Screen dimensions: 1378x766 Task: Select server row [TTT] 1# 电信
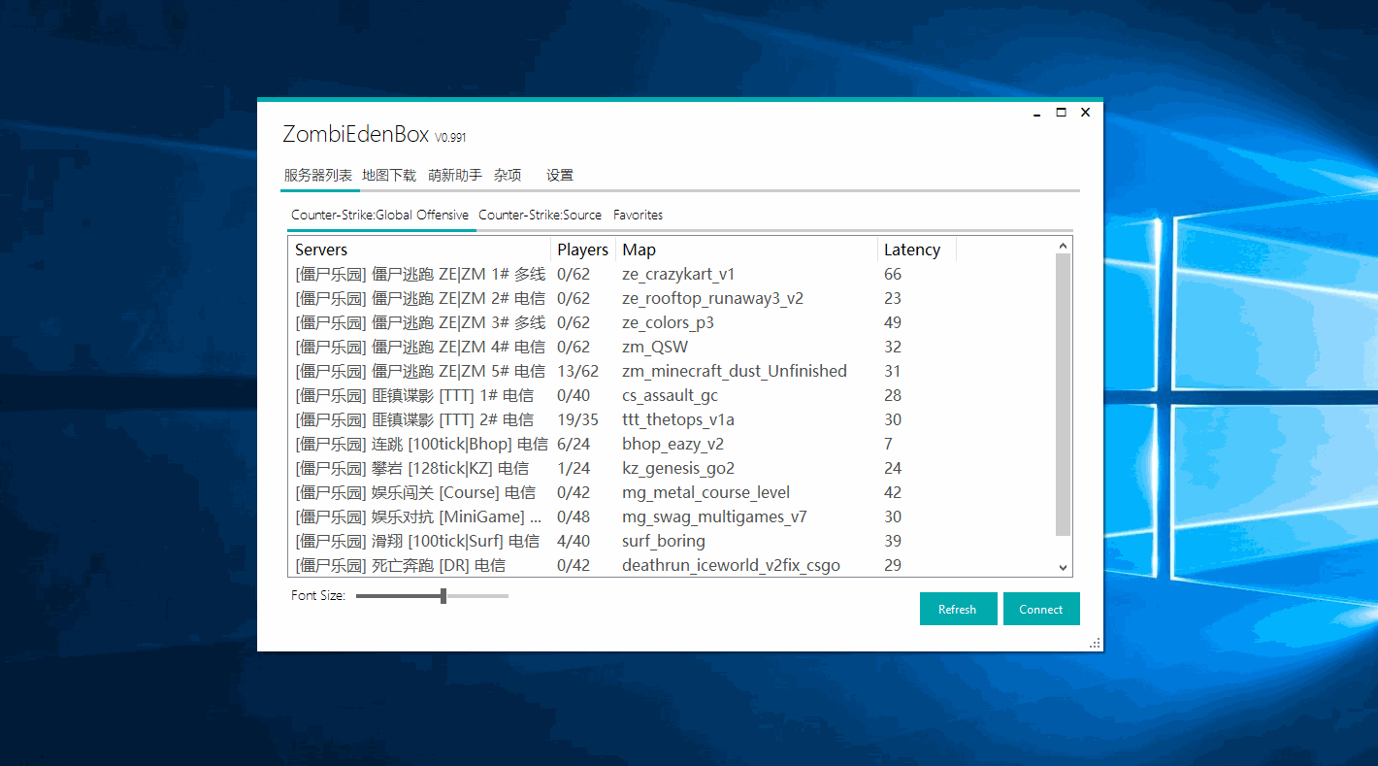pos(672,395)
